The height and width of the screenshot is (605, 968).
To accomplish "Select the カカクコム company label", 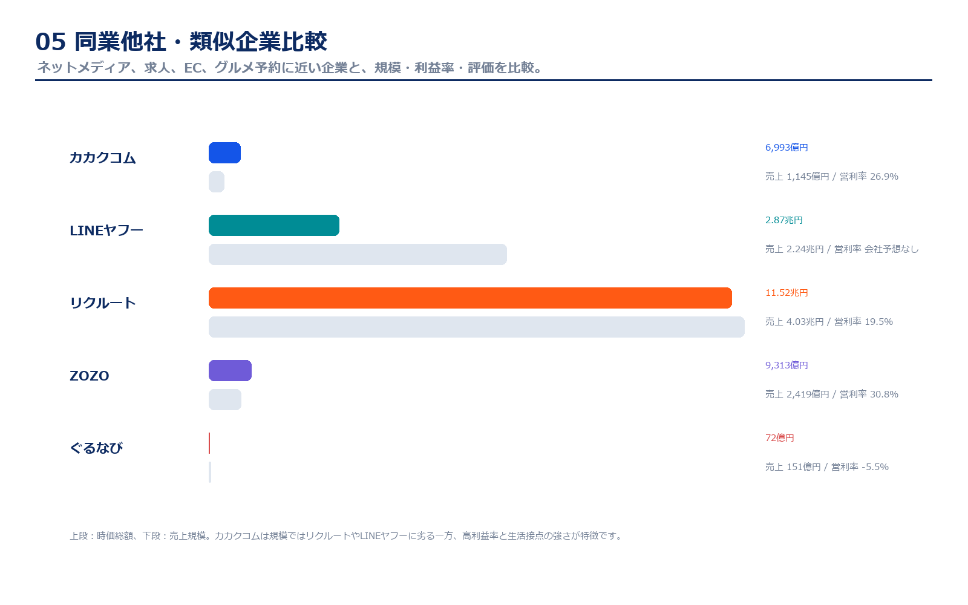I will tap(103, 158).
